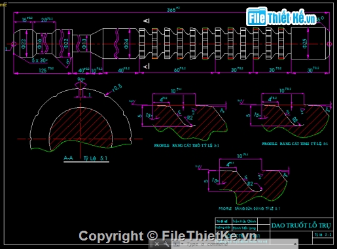
Task: Select the Φ24 diameter dimension
Action: (126, 44)
